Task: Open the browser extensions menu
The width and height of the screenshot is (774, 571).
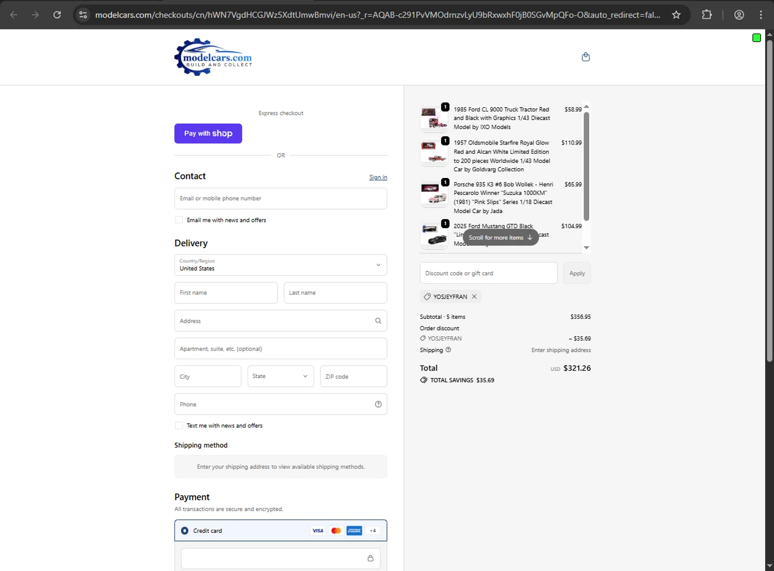Action: (x=707, y=15)
